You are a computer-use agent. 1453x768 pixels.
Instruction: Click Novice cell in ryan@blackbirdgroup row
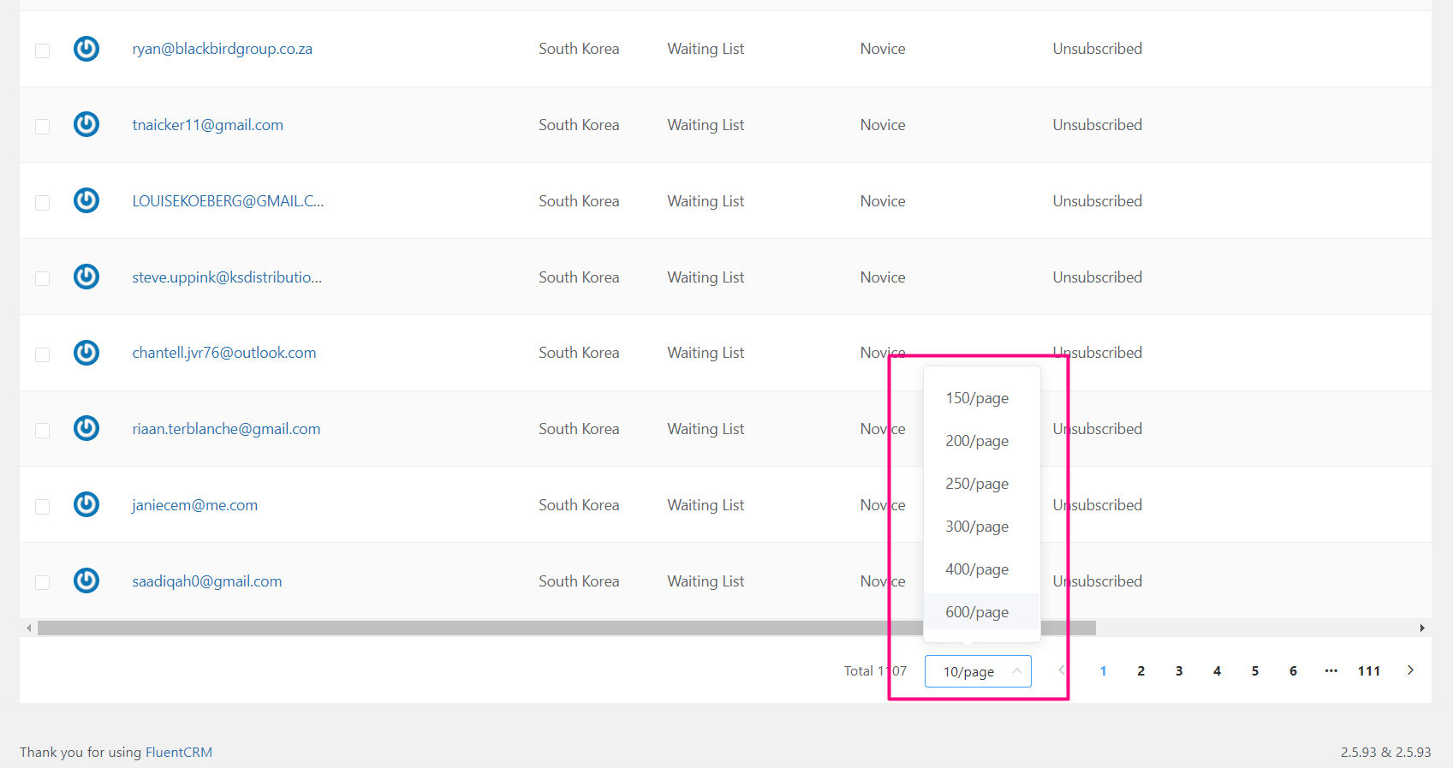[883, 49]
